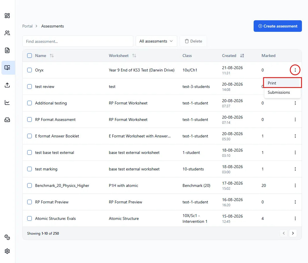
Task: Go to next page of assessments
Action: coord(293,233)
